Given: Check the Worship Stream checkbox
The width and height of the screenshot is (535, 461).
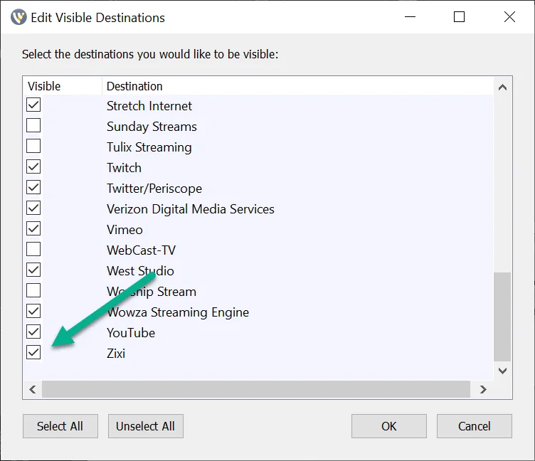Looking at the screenshot, I should [x=33, y=291].
